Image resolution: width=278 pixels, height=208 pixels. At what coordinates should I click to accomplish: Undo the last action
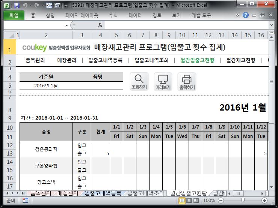click(x=25, y=6)
